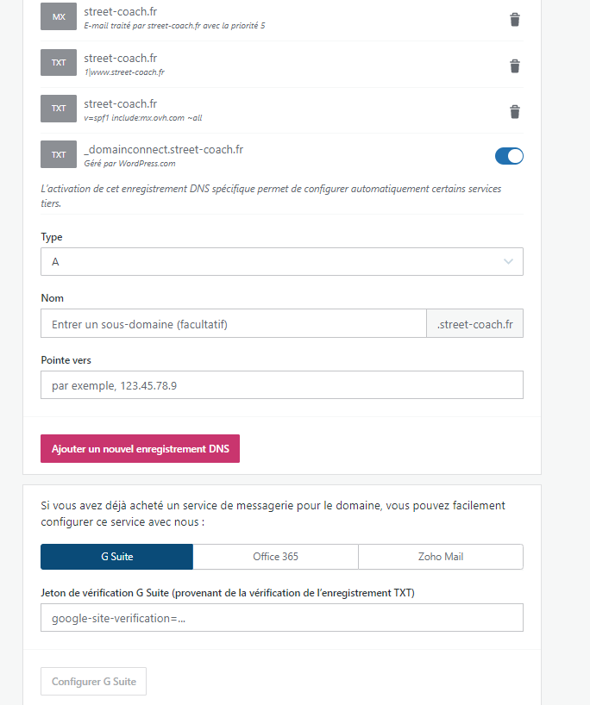590x705 pixels.
Task: Click TXT badge of the _domainconnect record
Action: pyautogui.click(x=59, y=154)
